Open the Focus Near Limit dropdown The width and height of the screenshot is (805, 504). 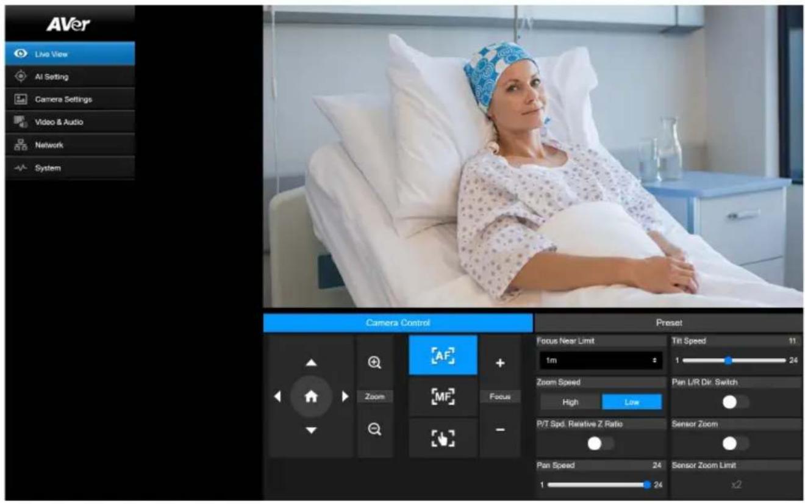[x=600, y=361]
